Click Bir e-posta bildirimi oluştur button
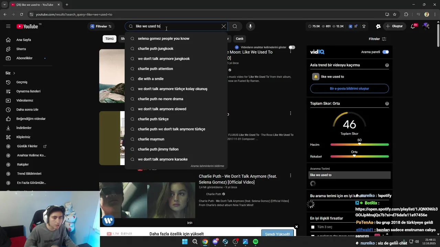This screenshot has height=247, width=440. tap(350, 89)
